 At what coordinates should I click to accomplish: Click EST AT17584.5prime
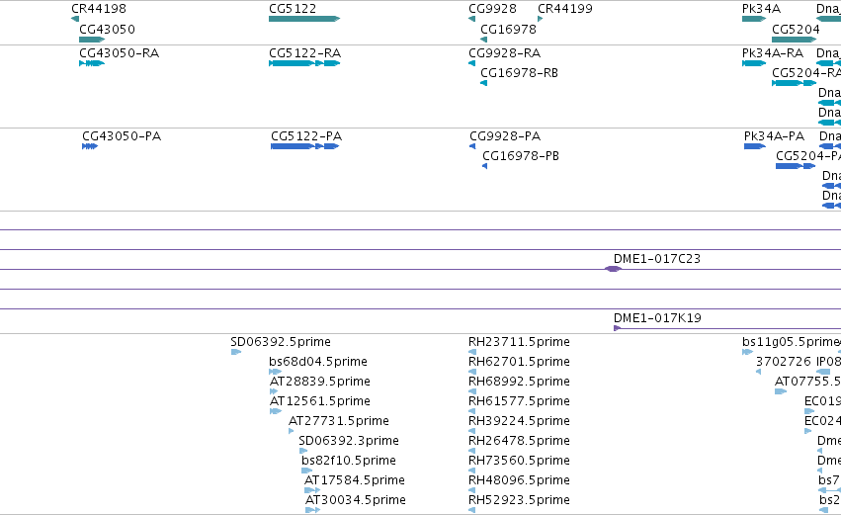click(312, 490)
